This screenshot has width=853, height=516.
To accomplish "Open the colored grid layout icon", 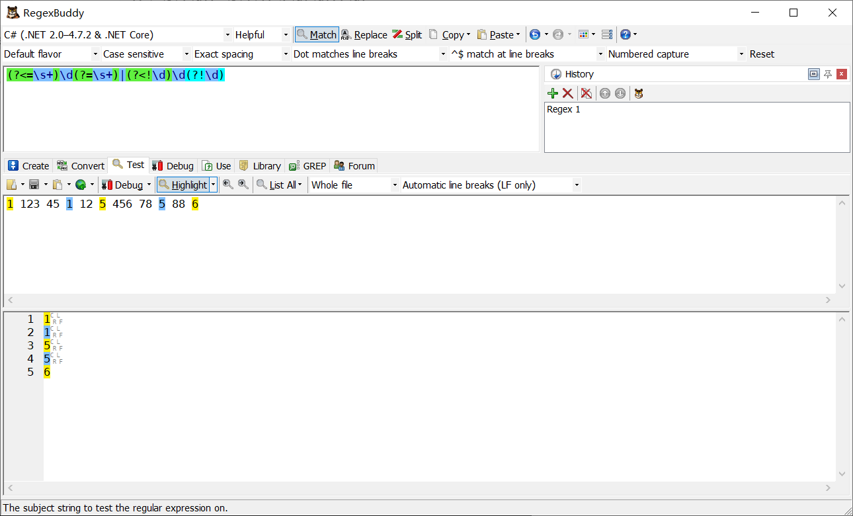I will (583, 34).
